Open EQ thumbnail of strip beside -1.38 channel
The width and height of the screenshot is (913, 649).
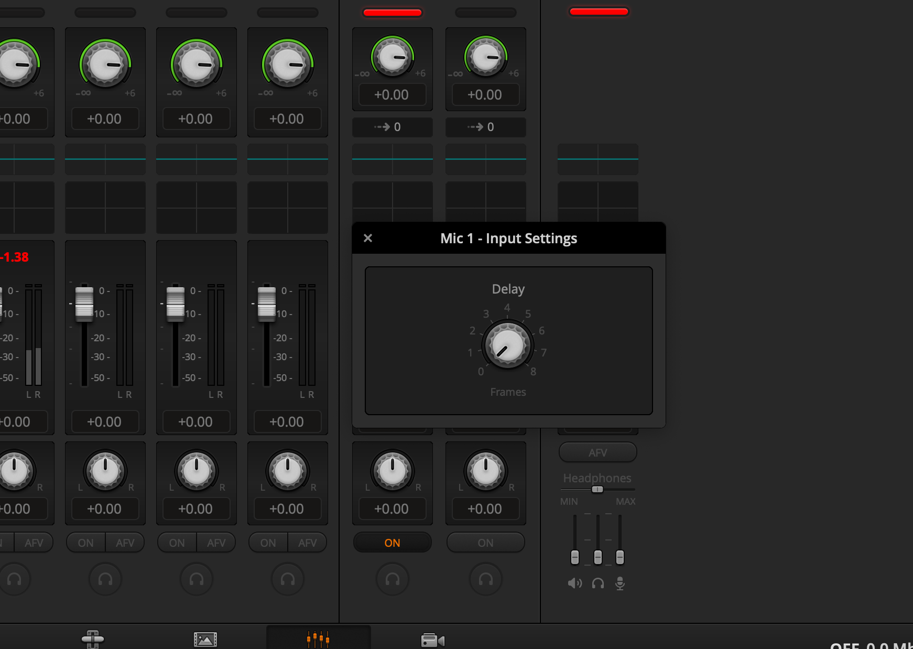pyautogui.click(x=105, y=159)
